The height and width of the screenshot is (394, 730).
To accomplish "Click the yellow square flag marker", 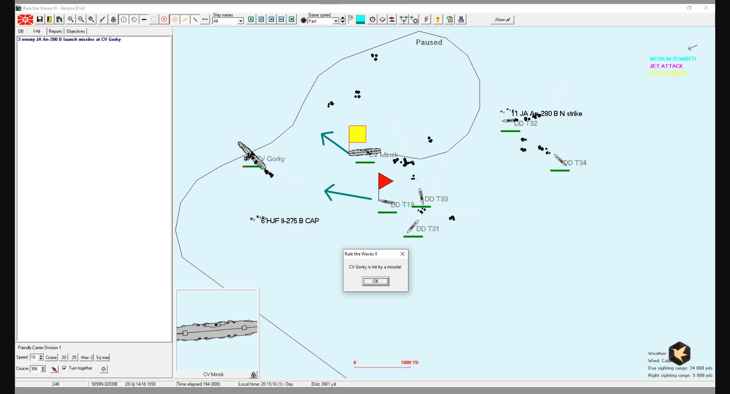I will [x=357, y=134].
